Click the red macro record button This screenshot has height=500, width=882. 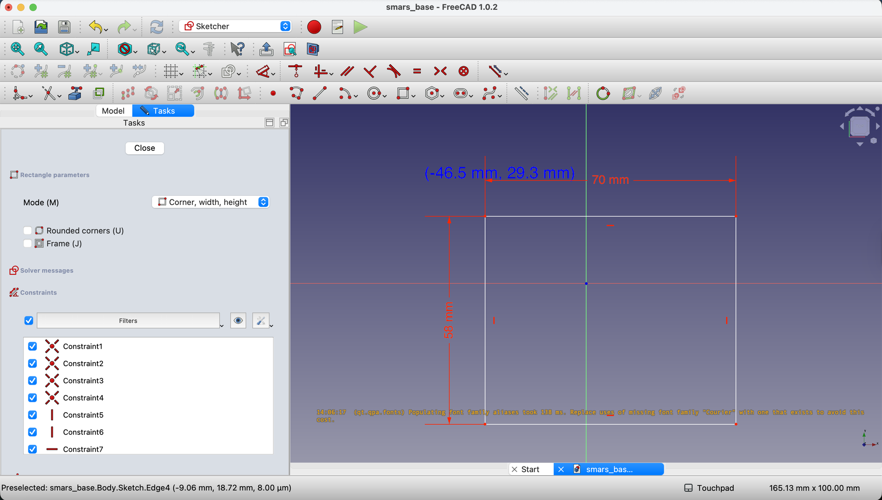click(314, 27)
